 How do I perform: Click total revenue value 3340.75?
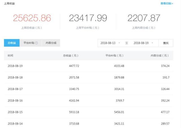[74, 89]
